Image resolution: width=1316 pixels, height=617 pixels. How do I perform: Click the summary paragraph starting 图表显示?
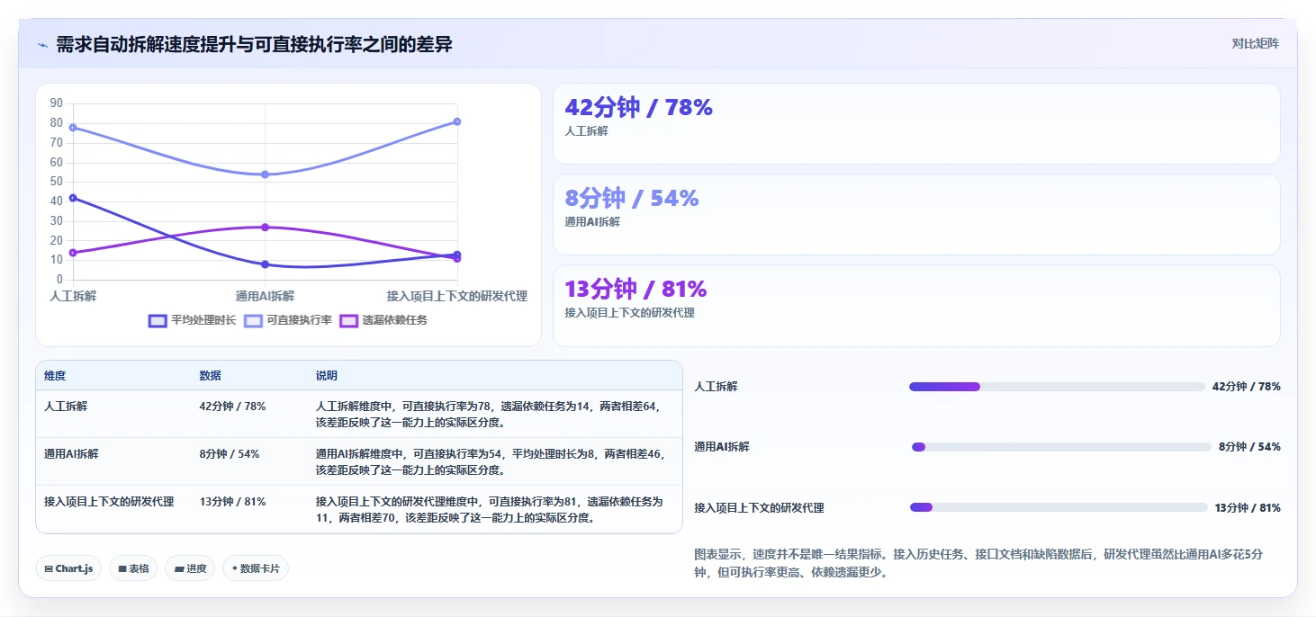pyautogui.click(x=978, y=563)
